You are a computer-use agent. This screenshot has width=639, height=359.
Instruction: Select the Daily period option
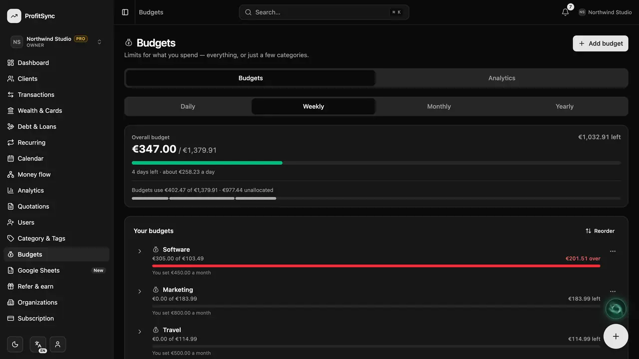click(188, 106)
